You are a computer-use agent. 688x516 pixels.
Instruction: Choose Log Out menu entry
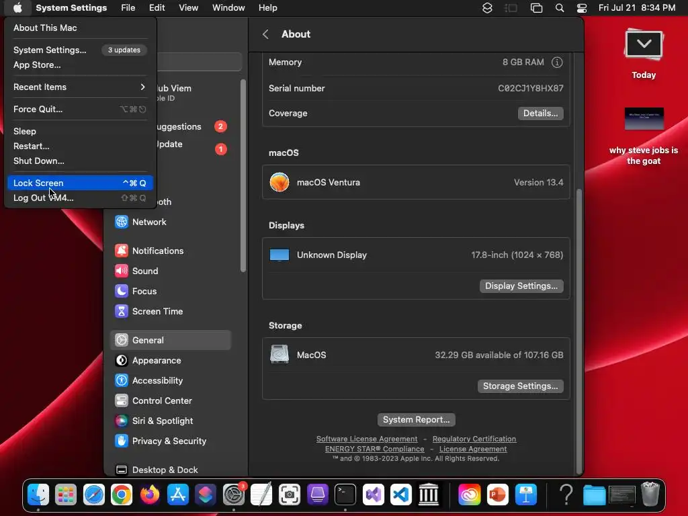coord(80,198)
